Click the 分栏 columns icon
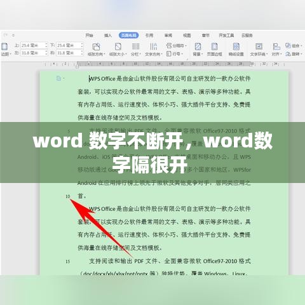The height and width of the screenshot is (305, 305). click(x=135, y=46)
